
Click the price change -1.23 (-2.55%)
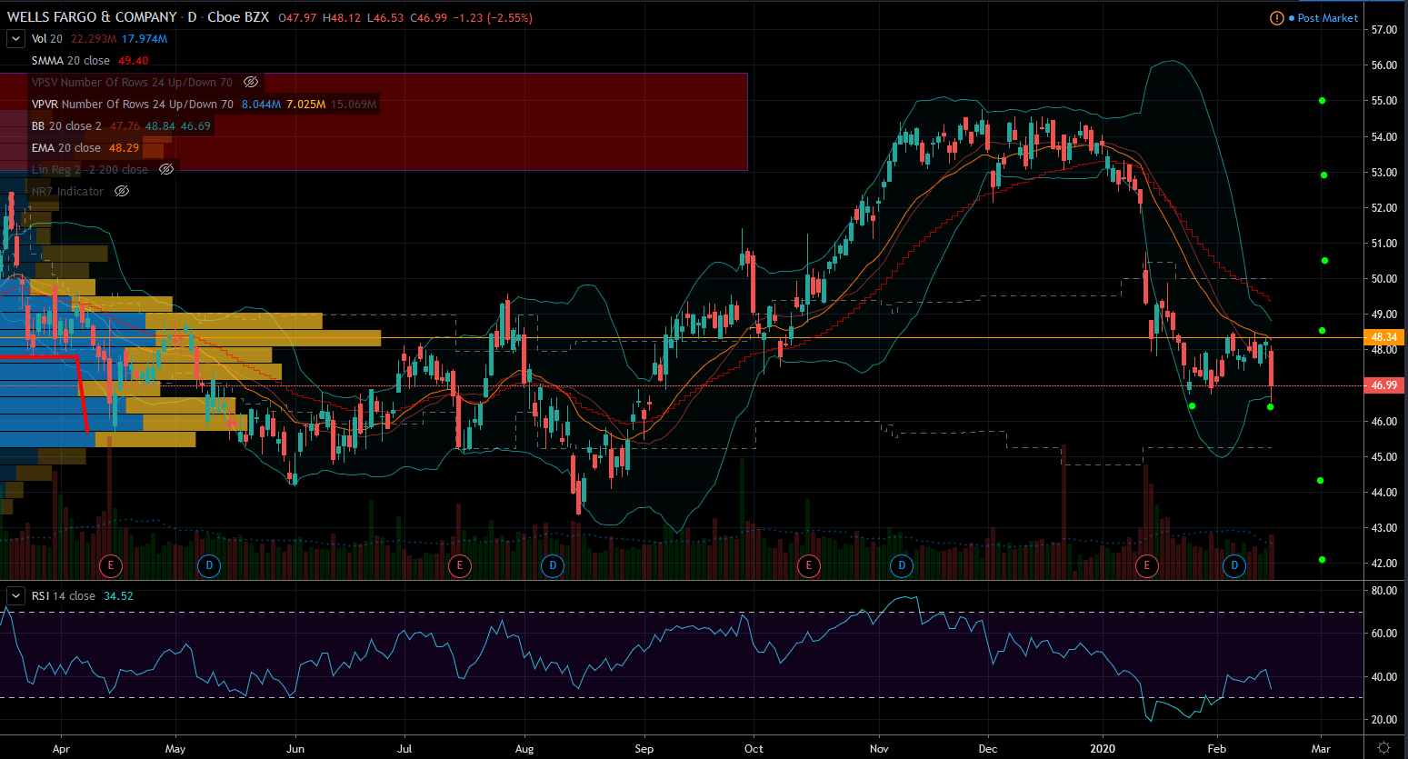click(493, 18)
